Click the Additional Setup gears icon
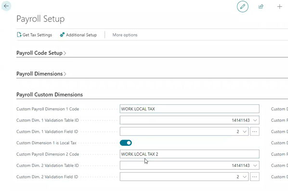Screen dimensions: 288x191 (62, 35)
